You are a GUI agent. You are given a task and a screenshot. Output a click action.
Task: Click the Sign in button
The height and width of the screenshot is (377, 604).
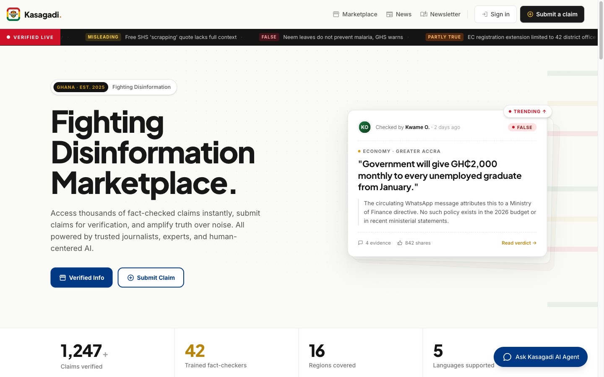point(495,14)
